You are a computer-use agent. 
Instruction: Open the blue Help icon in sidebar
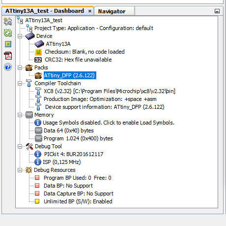click(8, 67)
